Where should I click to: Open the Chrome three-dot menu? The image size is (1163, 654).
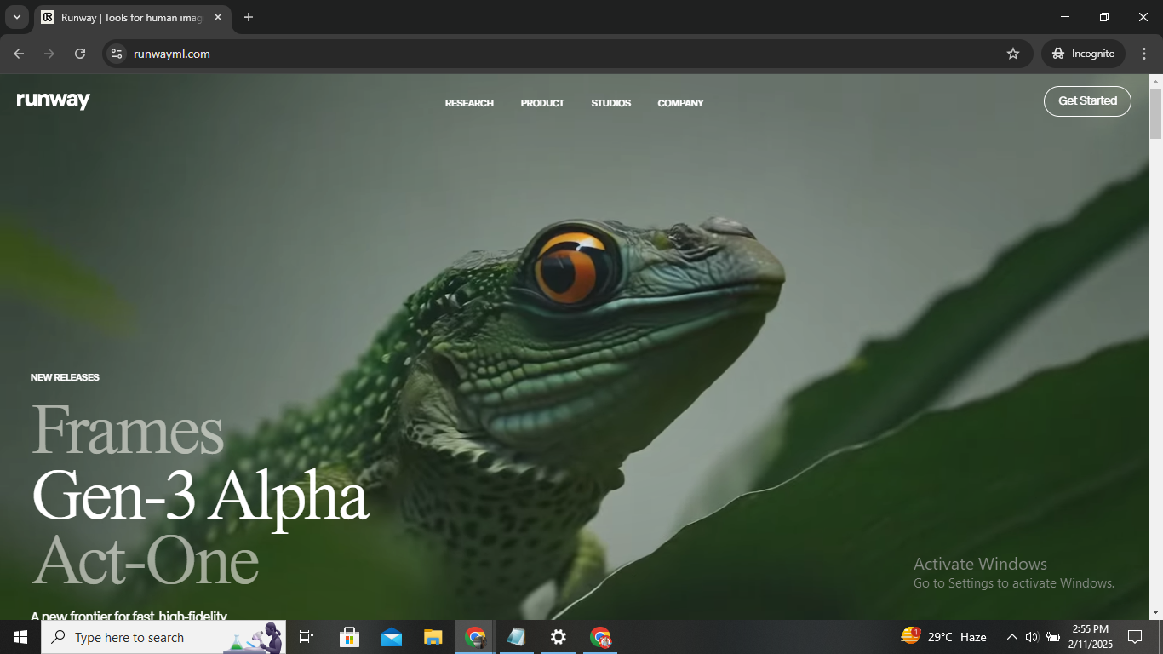(x=1144, y=54)
